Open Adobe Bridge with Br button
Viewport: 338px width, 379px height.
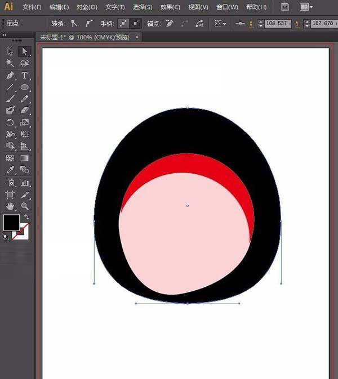pyautogui.click(x=284, y=7)
